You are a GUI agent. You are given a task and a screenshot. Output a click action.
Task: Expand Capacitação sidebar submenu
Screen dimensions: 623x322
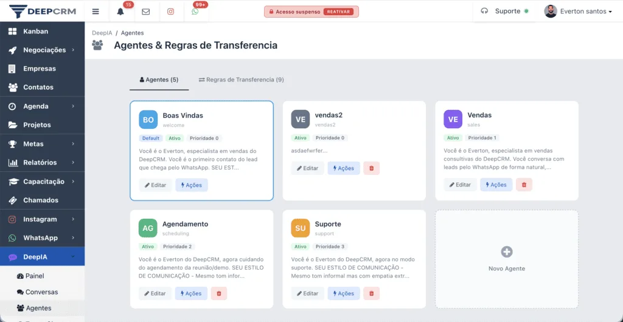(42, 182)
